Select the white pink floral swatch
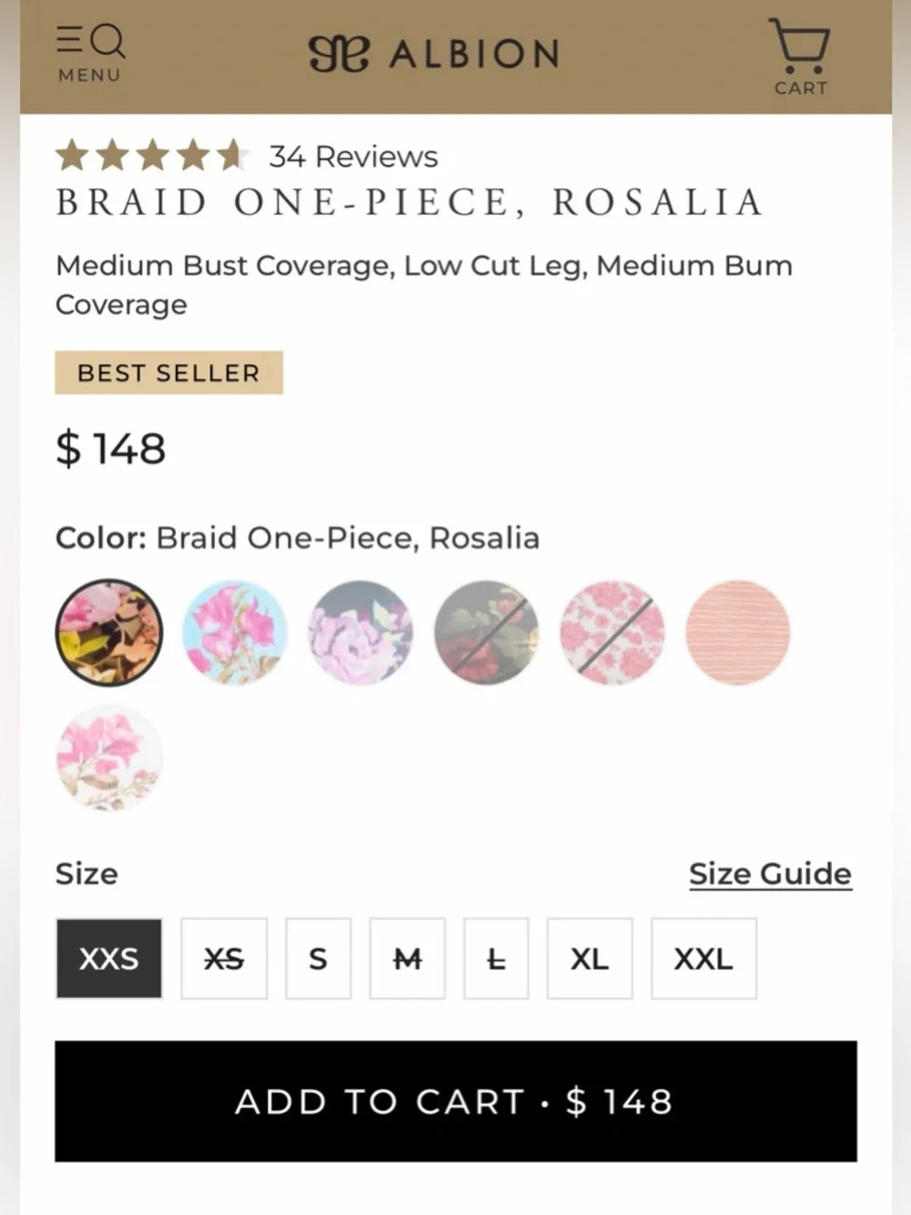 (109, 757)
